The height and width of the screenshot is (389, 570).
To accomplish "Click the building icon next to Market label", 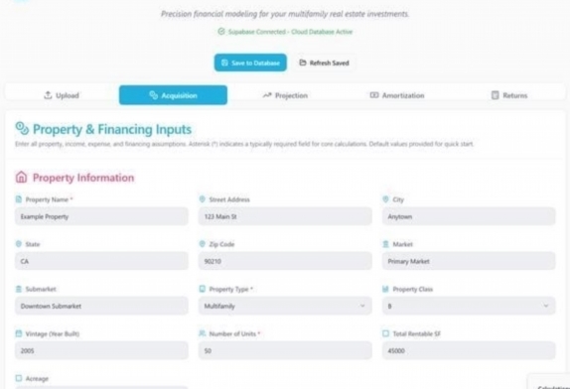I will click(385, 244).
